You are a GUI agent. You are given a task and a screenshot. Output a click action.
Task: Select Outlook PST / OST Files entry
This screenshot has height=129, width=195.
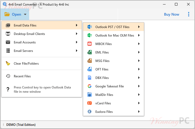tap(113, 27)
